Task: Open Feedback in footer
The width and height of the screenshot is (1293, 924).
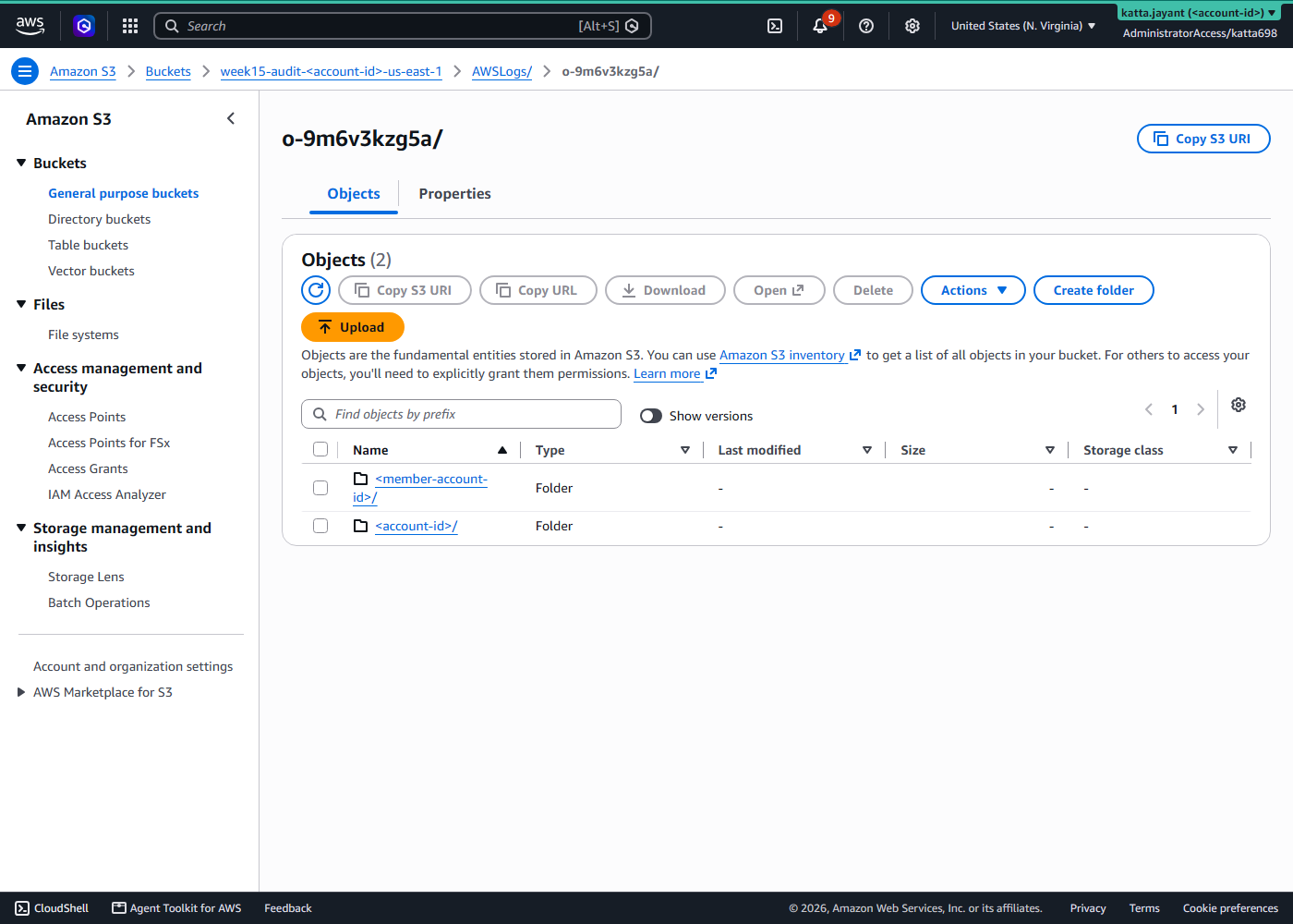Action: pyautogui.click(x=288, y=908)
